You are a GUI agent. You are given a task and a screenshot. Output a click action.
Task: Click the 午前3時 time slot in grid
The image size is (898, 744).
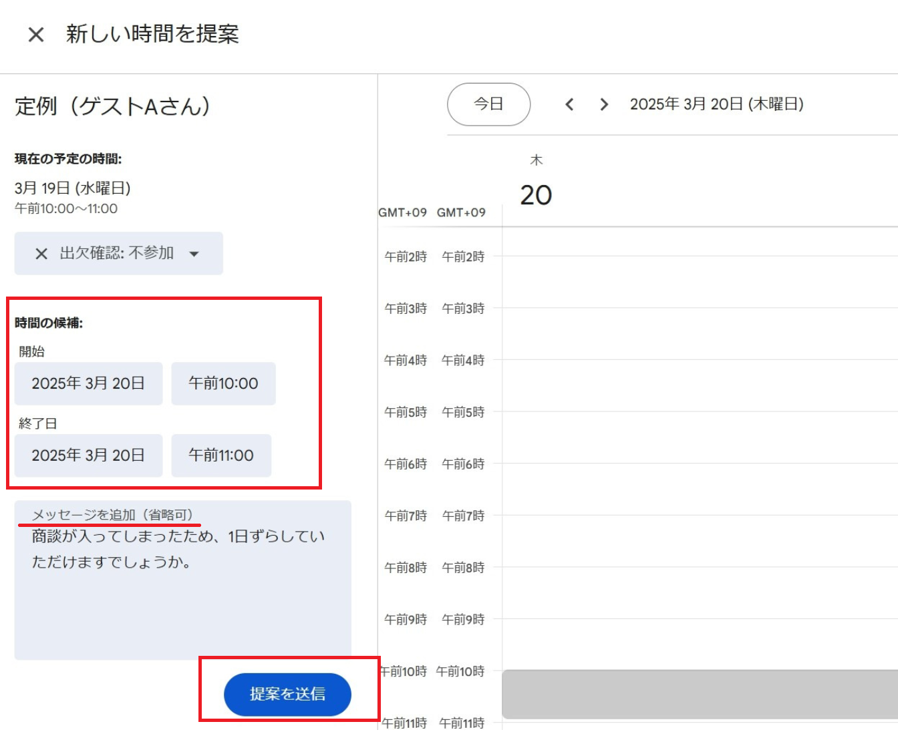(699, 334)
